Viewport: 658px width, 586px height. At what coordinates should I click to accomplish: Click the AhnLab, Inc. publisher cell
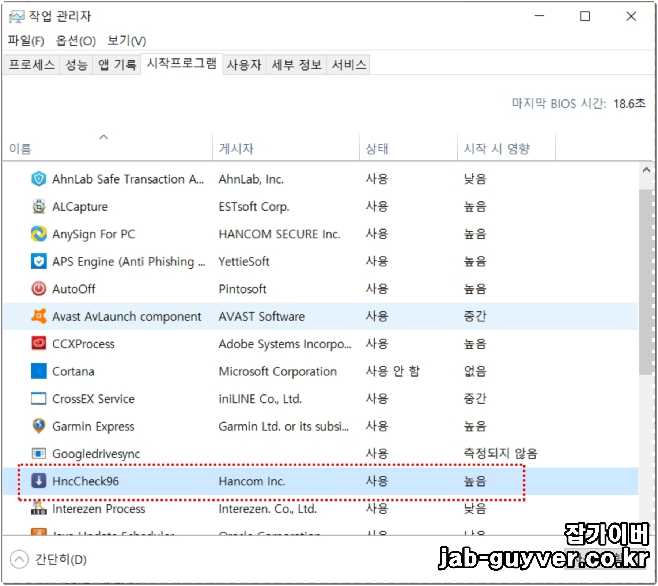click(251, 179)
